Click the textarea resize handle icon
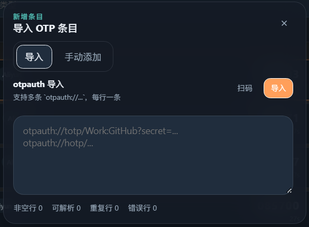Screen dimensions: 309x227 point(289,191)
